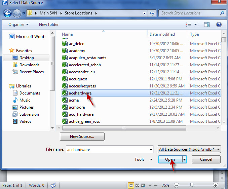
Task: Select Recent Places in Favorites
Action: pyautogui.click(x=28, y=72)
